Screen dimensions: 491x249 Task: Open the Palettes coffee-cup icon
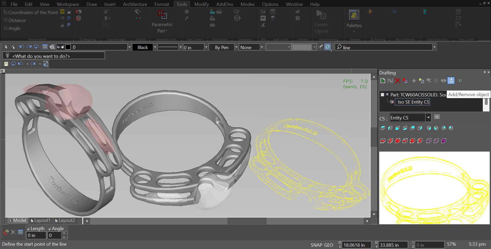[354, 15]
